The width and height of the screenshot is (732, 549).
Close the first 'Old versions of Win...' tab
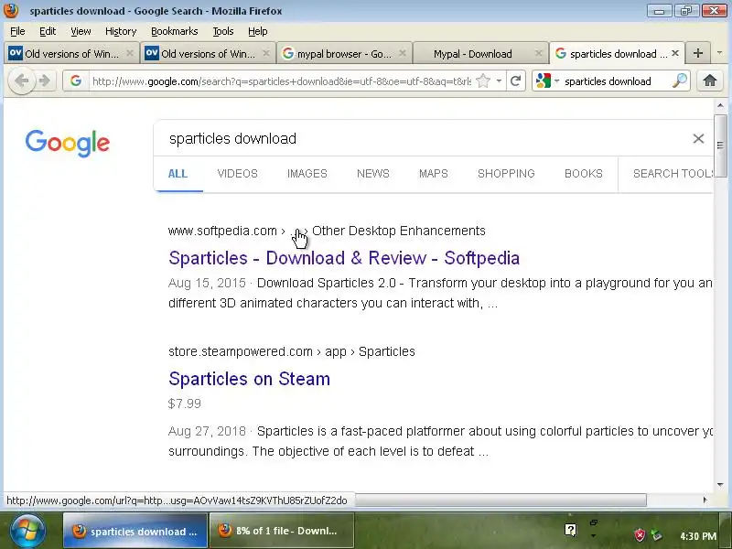[x=130, y=54]
